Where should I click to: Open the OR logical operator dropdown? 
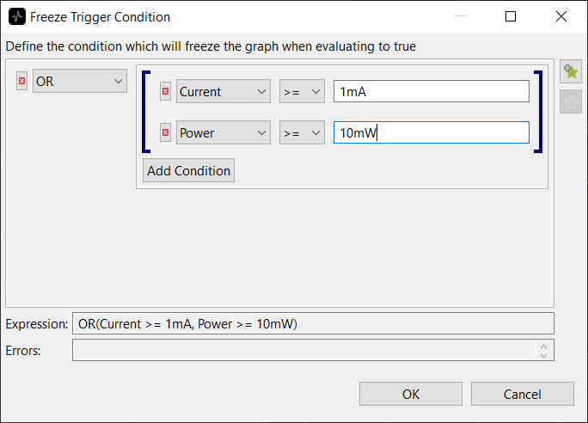(x=80, y=82)
